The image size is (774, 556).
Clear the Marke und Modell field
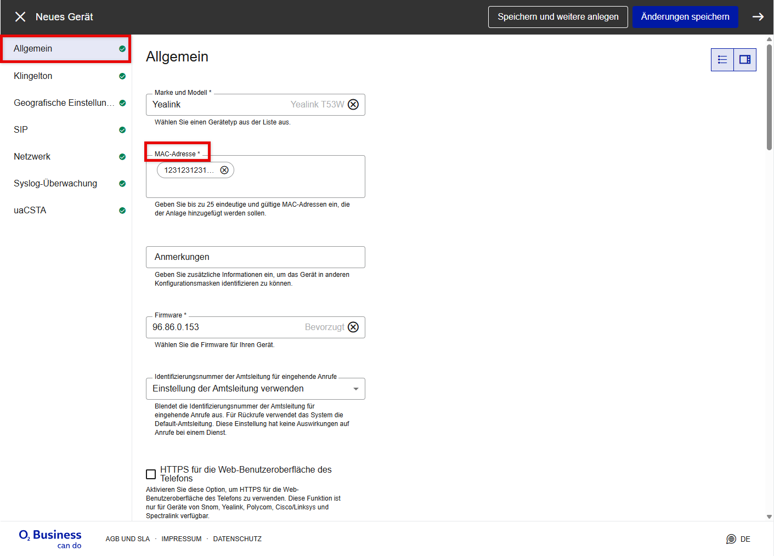pyautogui.click(x=353, y=105)
